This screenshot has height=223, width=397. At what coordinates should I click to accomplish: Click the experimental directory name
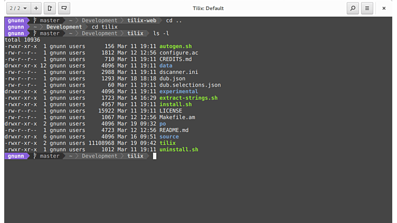tap(178, 92)
